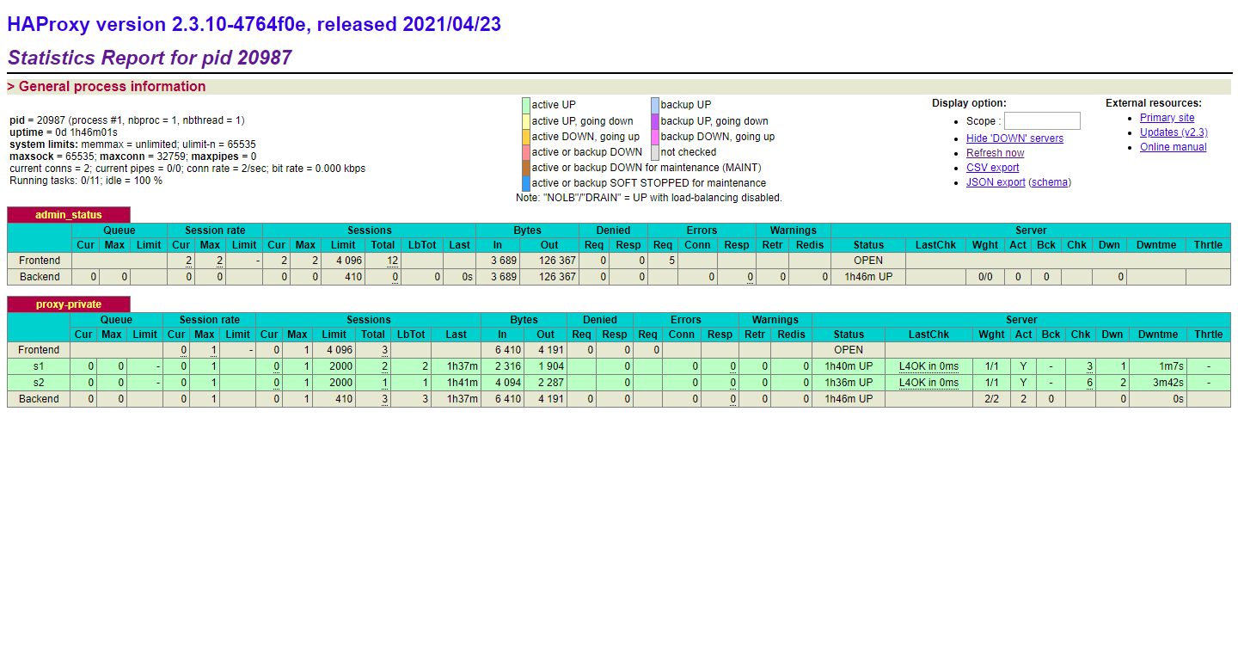
Task: Select the proxy-private proxy title
Action: click(69, 304)
